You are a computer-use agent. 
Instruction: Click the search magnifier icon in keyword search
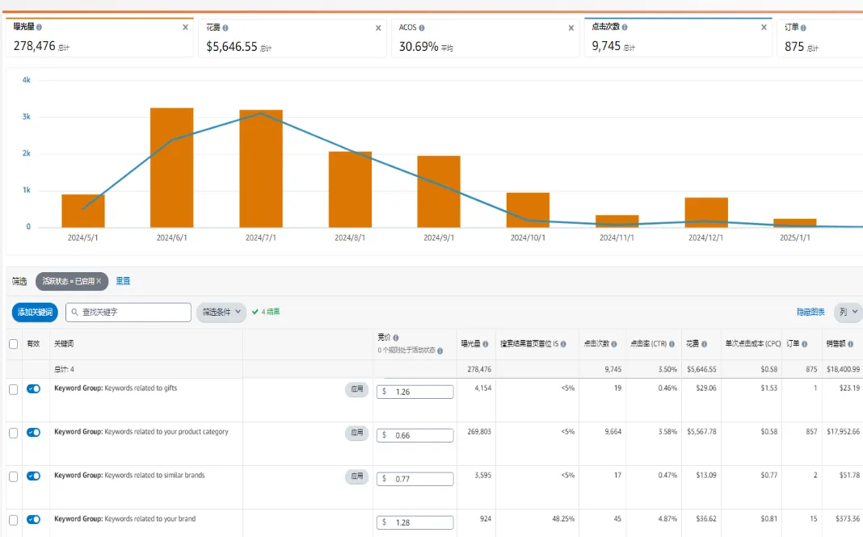pos(74,312)
